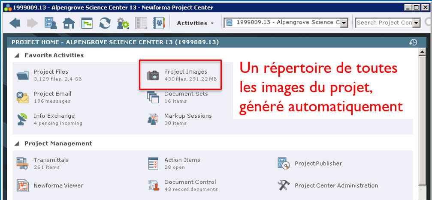Click the Project Publisher icon

[x=284, y=163]
